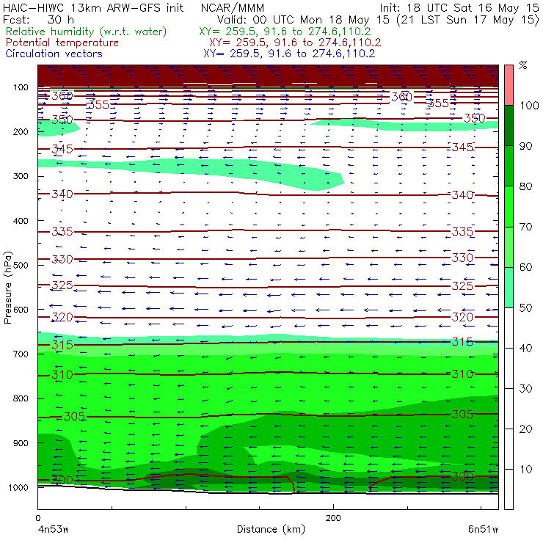The width and height of the screenshot is (543, 543).
Task: Click the '100' colorbar scale label
Action: click(x=529, y=105)
